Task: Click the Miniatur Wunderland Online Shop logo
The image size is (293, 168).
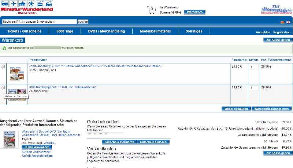Action: click(26, 8)
